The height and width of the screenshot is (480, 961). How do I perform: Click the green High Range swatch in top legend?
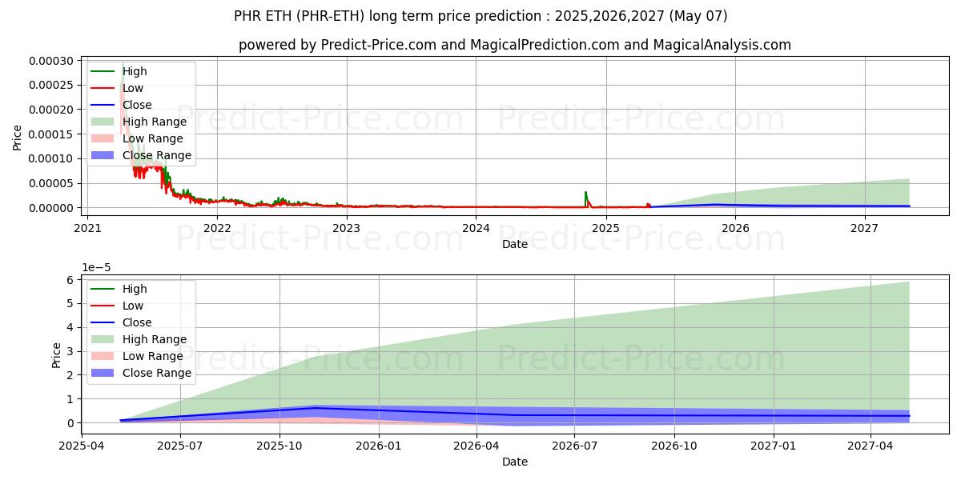(103, 122)
